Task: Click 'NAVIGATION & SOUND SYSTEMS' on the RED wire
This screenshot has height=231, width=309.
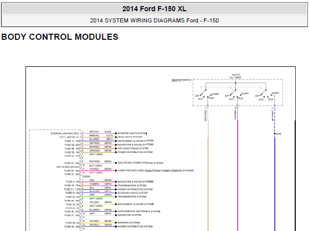Action: [x=136, y=182]
